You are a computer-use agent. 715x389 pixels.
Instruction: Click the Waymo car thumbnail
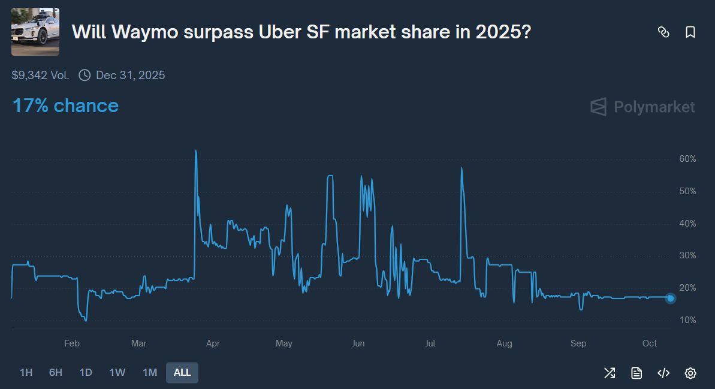click(35, 32)
